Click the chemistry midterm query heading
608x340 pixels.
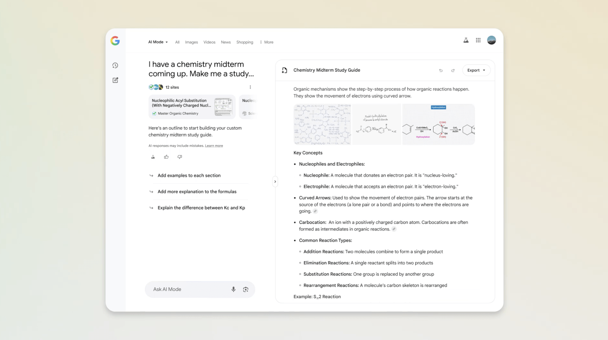pyautogui.click(x=201, y=69)
